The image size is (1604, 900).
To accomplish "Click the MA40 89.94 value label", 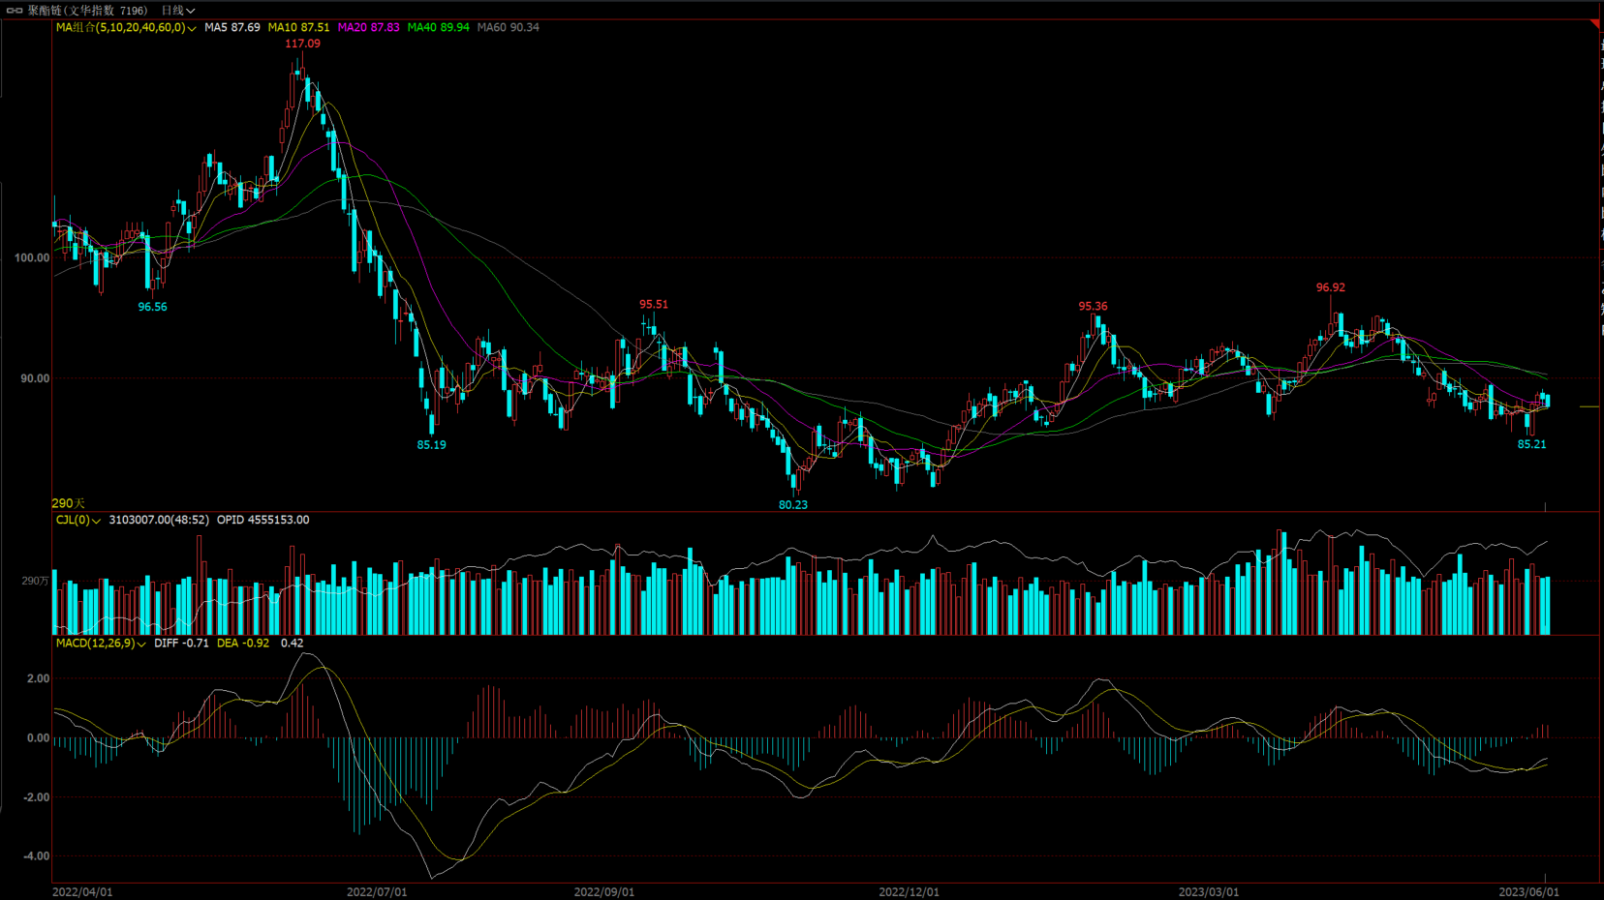I will (438, 27).
